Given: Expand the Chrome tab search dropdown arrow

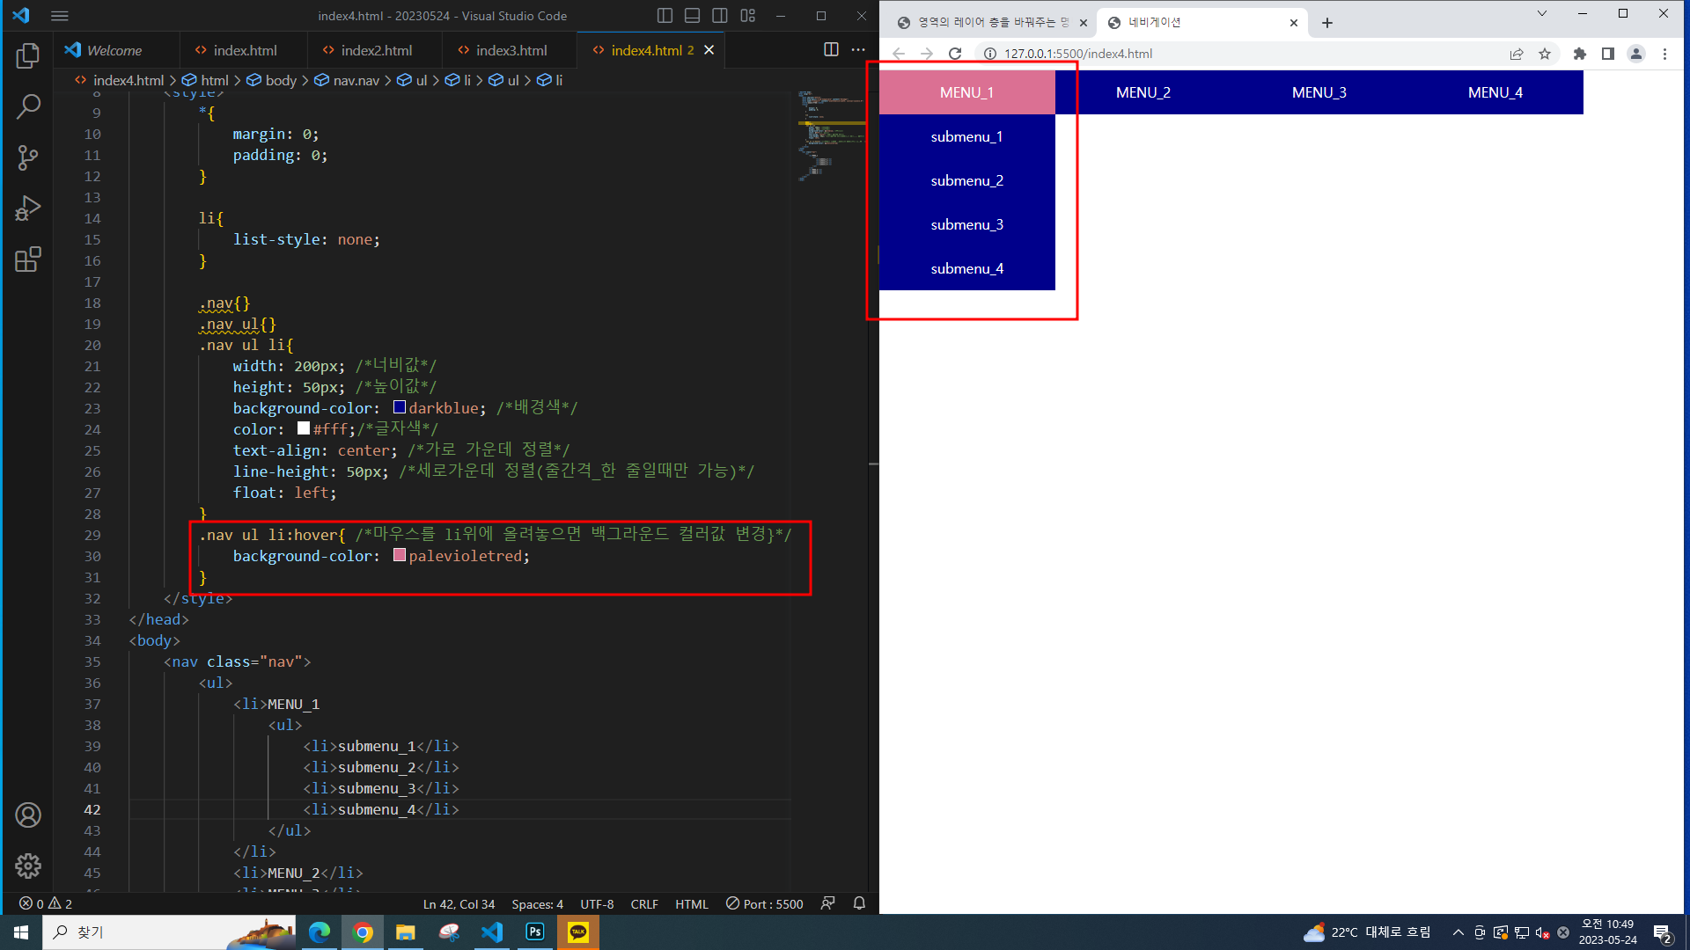Looking at the screenshot, I should [x=1541, y=13].
